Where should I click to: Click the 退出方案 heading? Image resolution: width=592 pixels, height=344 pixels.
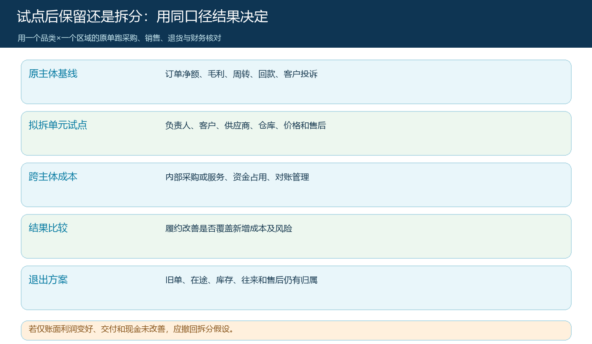click(48, 280)
